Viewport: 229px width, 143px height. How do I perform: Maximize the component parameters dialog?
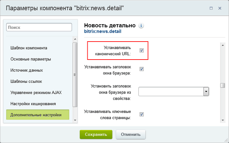211,8
